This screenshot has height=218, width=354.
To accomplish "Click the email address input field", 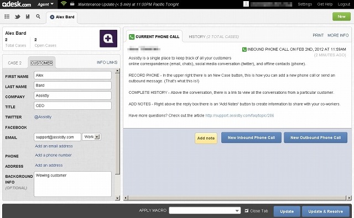I will tap(58, 137).
